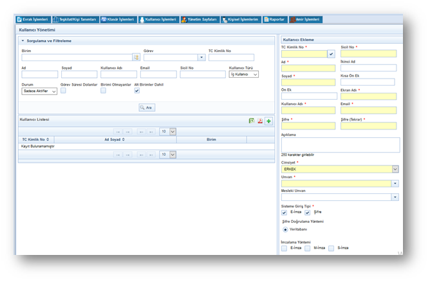Select the Veritabanı radio button
Viewport: 430px width, 282px height.
click(x=285, y=229)
